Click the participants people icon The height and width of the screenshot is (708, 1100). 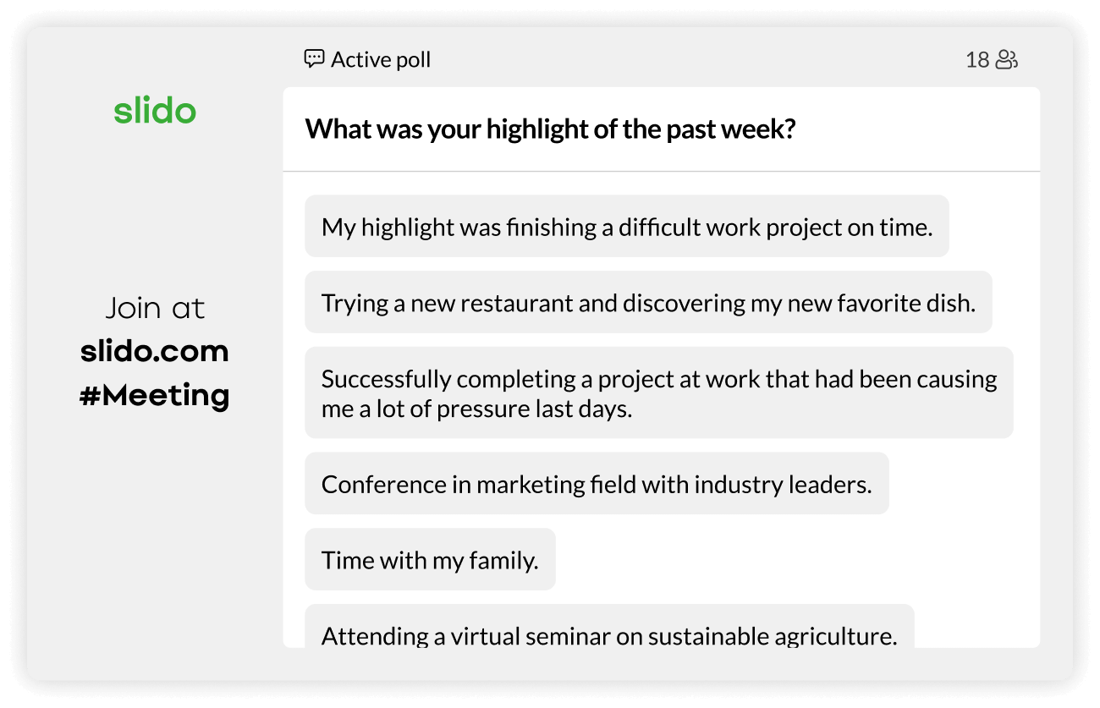(x=1006, y=60)
